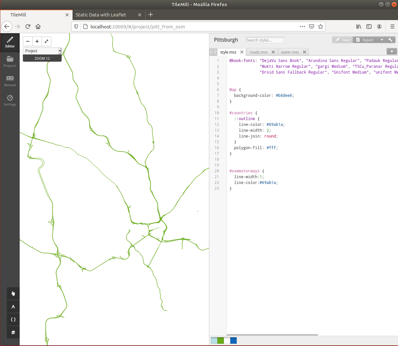Image resolution: width=398 pixels, height=346 pixels.
Task: Open the layers stack panel
Action: click(x=13, y=332)
